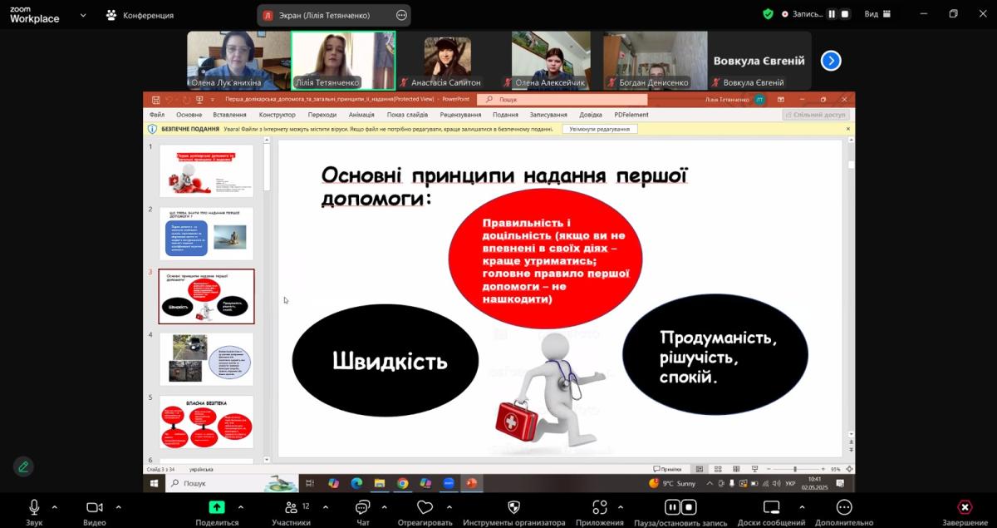The height and width of the screenshot is (528, 997).
Task: Open Участники participants list
Action: pyautogui.click(x=291, y=508)
